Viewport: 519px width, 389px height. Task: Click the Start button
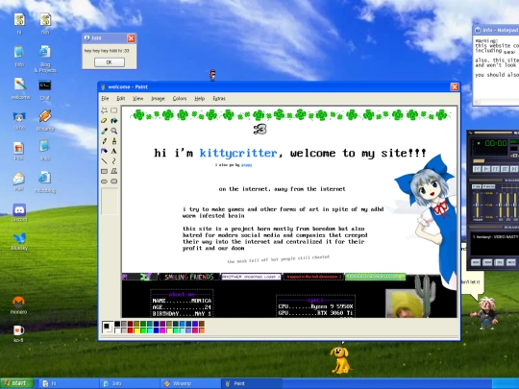point(17,383)
